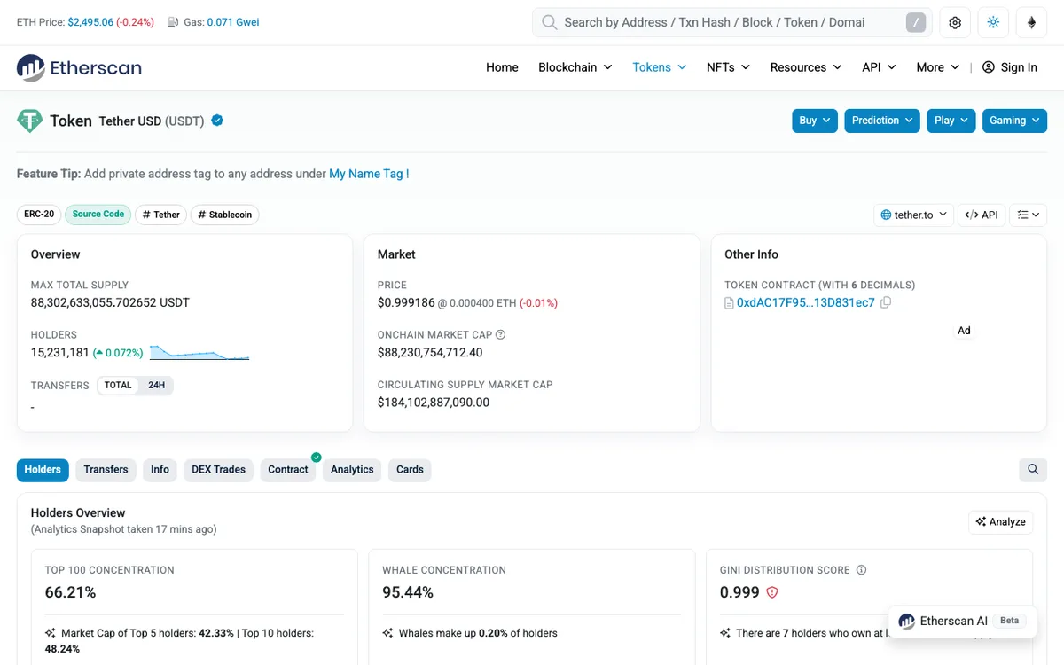Open the holders tab search icon
Screen dimensions: 1064x665
click(1033, 469)
